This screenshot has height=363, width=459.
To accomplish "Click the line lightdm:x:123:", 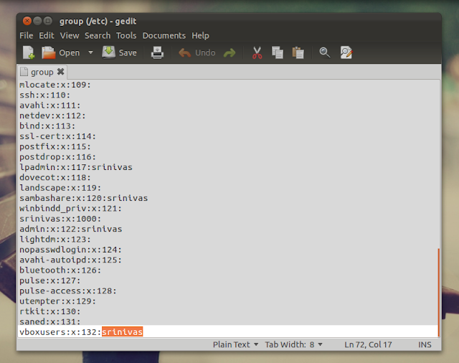I will pos(55,240).
